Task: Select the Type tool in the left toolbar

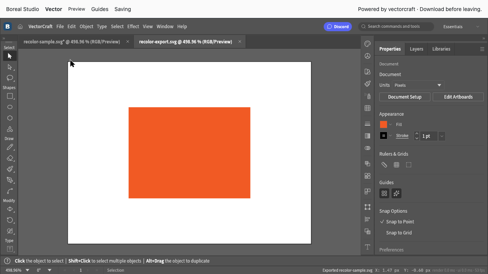Action: [x=10, y=249]
